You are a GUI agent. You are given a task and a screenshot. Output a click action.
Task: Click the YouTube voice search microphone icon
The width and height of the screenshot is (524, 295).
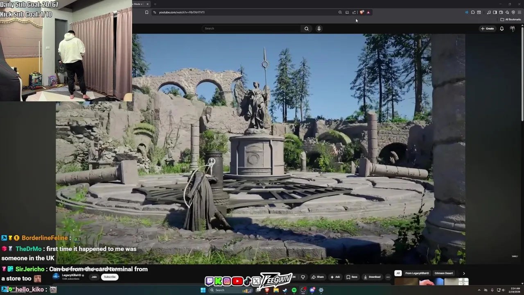tap(319, 28)
